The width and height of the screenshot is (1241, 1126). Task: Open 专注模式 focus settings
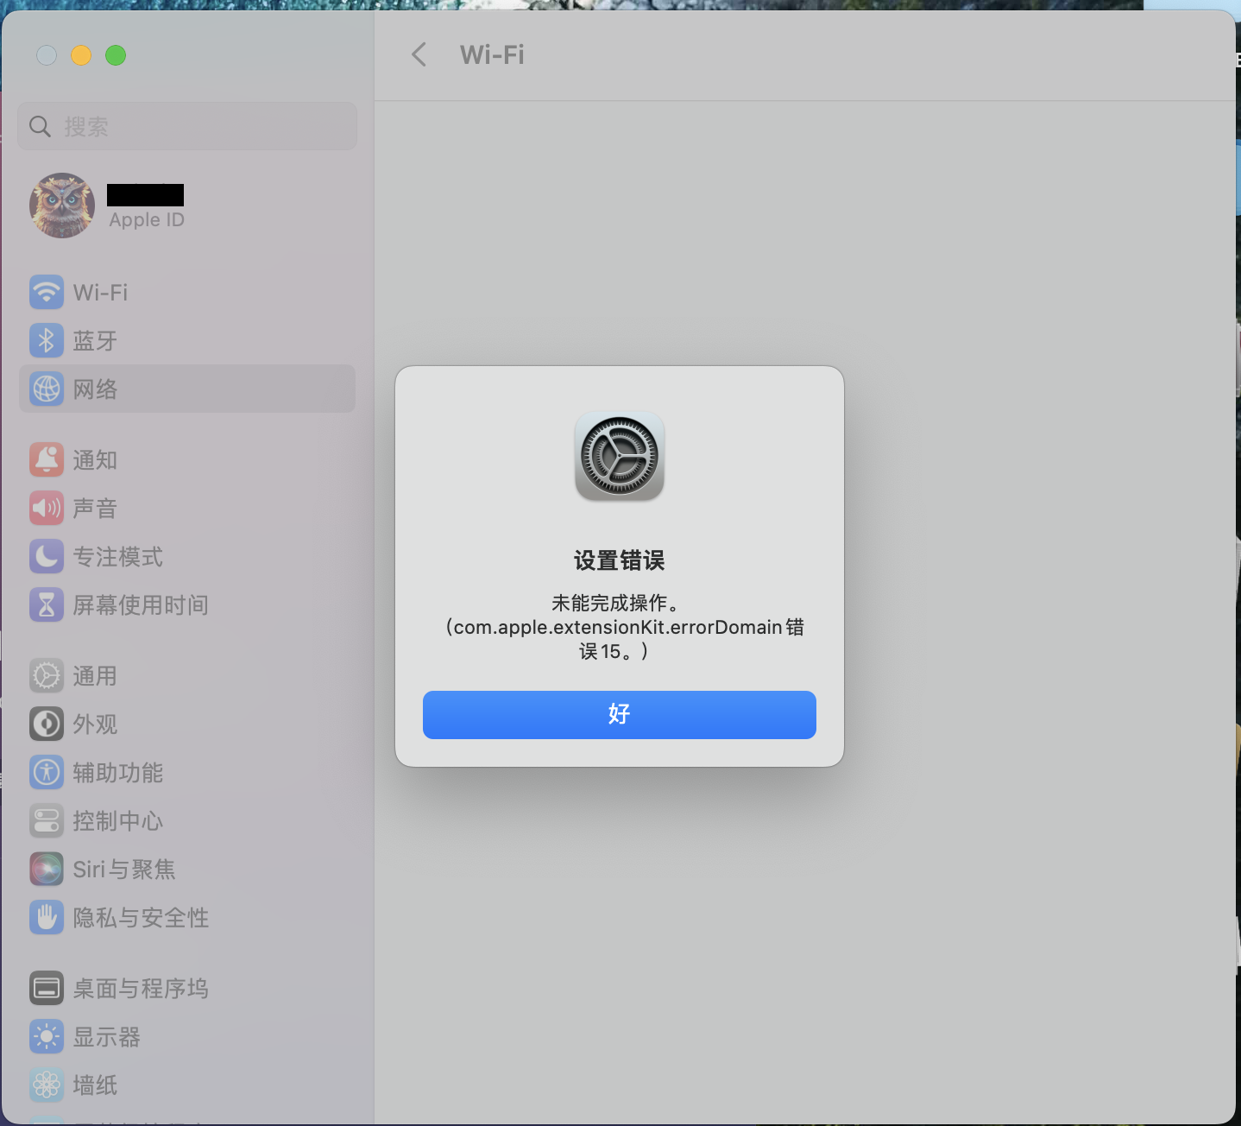coord(187,556)
